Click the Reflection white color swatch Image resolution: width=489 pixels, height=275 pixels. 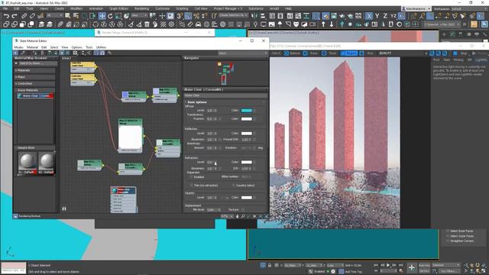click(246, 134)
